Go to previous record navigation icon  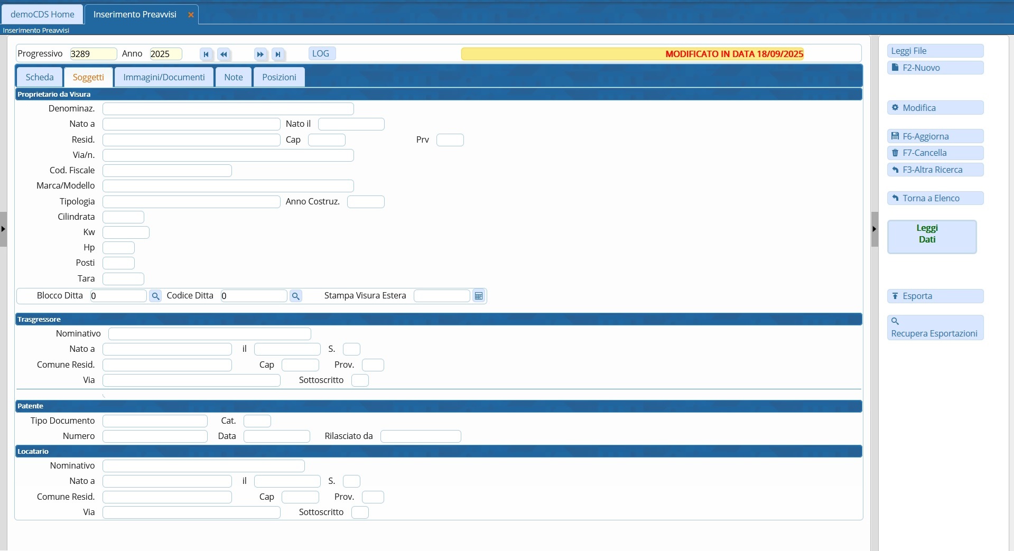pos(224,54)
